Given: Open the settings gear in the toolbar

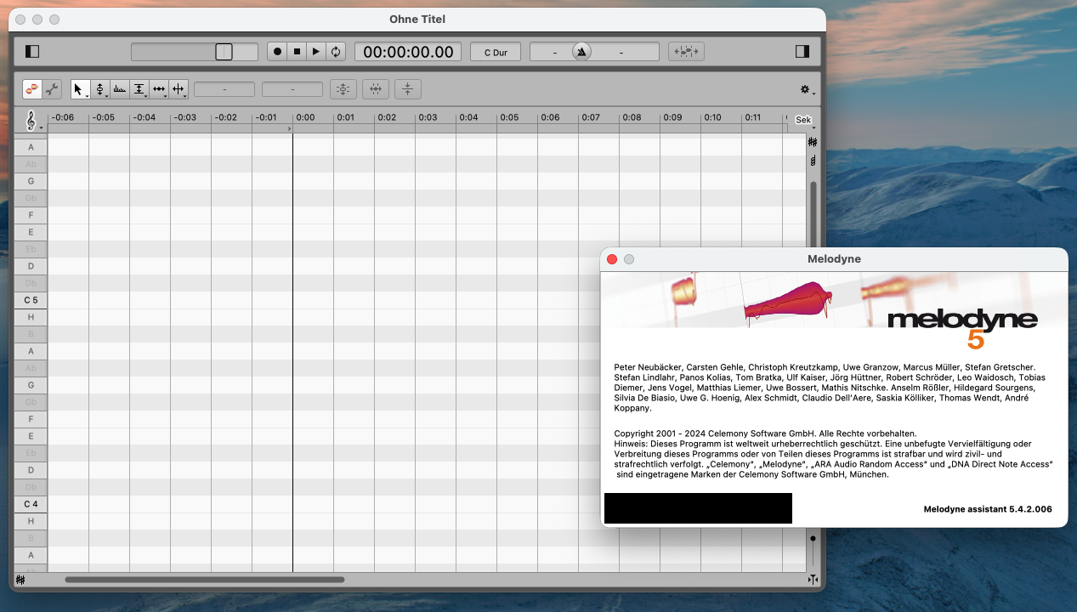Looking at the screenshot, I should (x=804, y=88).
